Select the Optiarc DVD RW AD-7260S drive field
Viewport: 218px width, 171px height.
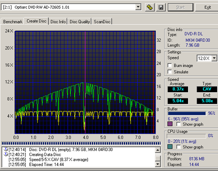point(71,7)
